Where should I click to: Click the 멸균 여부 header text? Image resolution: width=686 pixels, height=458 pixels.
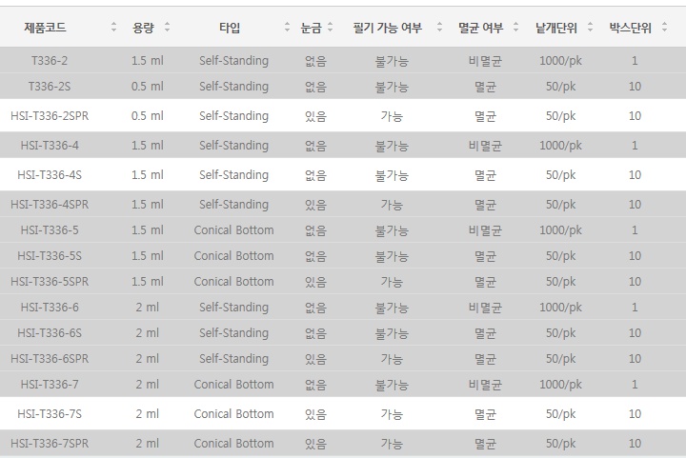pyautogui.click(x=481, y=28)
